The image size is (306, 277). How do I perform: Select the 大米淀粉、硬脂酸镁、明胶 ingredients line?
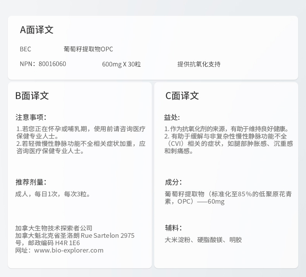(x=203, y=240)
